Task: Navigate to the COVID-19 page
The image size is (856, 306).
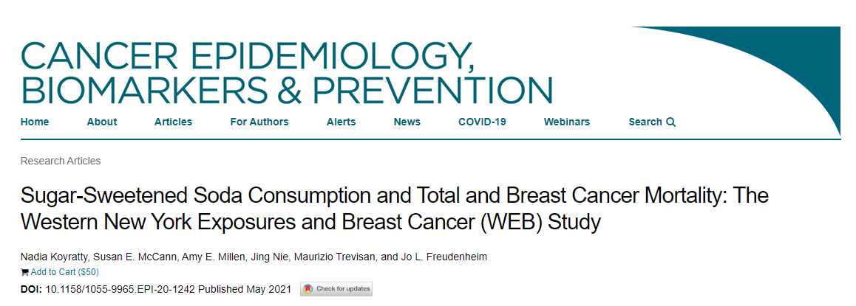Action: (x=482, y=122)
